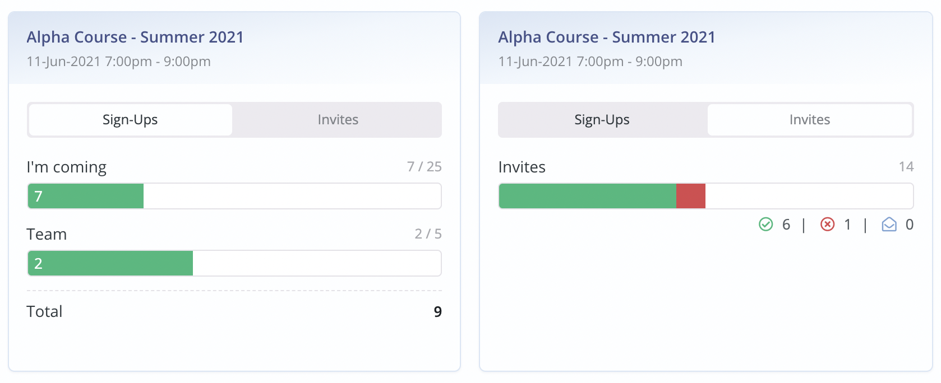Select the Sign-Ups tab in left card
Screen dimensions: 941x383
click(130, 120)
